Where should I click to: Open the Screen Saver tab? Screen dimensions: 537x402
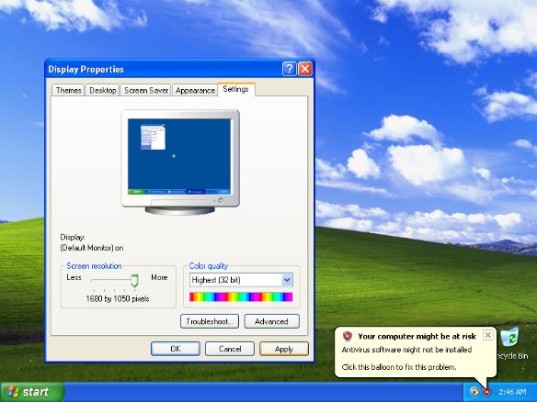(145, 90)
